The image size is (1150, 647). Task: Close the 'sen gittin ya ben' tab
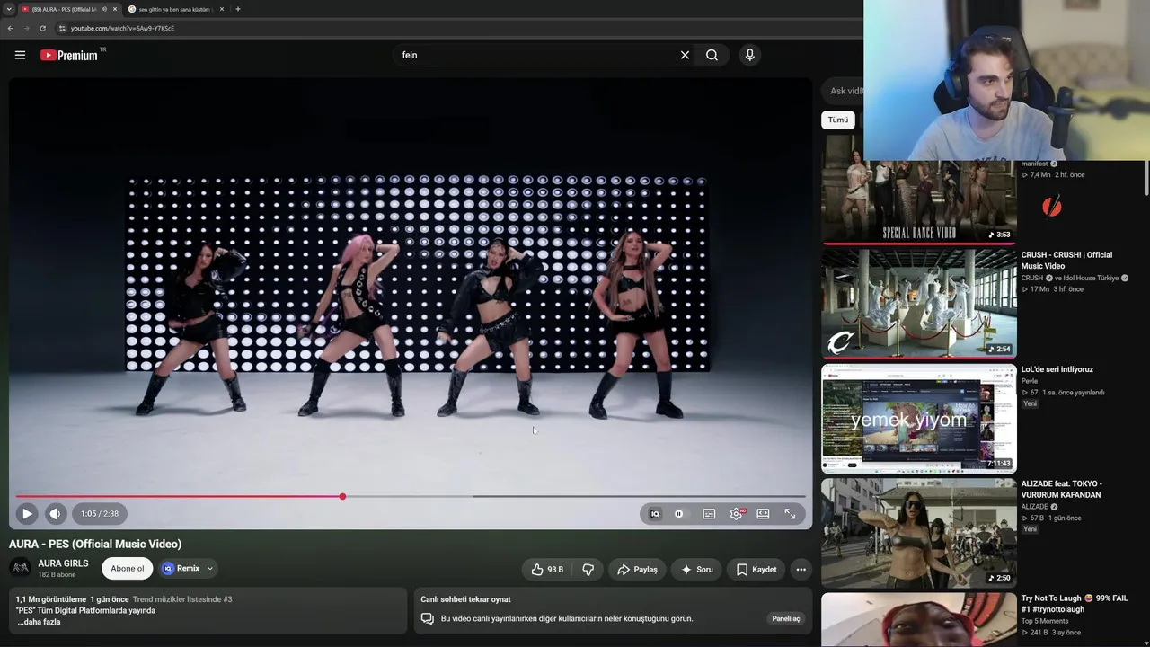pyautogui.click(x=222, y=9)
